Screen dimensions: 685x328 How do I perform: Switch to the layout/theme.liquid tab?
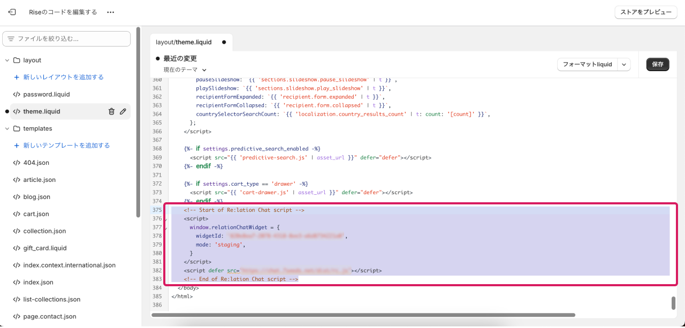point(184,42)
